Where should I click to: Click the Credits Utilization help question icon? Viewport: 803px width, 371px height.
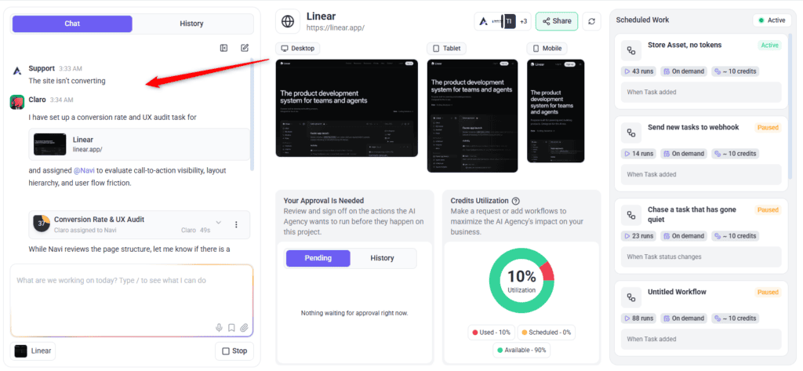(x=516, y=201)
